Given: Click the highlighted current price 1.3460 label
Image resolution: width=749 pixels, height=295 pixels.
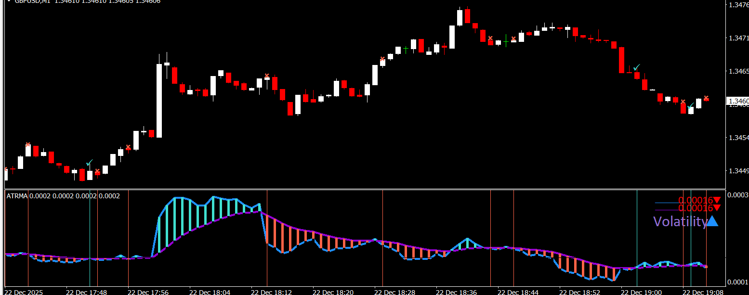Looking at the screenshot, I should (x=738, y=101).
